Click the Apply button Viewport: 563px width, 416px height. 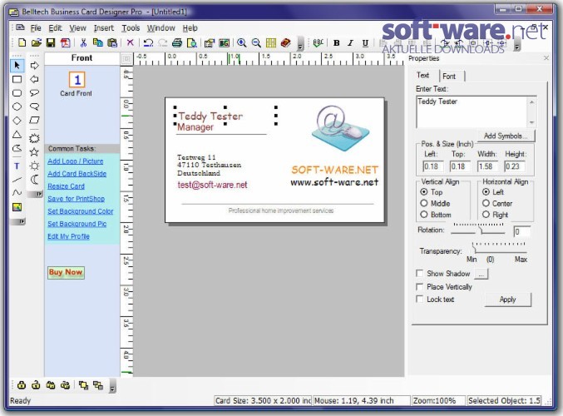tap(508, 300)
